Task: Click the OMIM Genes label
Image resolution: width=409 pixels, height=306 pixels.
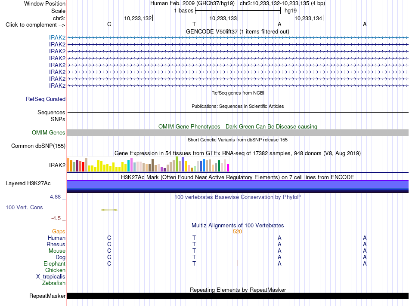Action: tap(49, 132)
